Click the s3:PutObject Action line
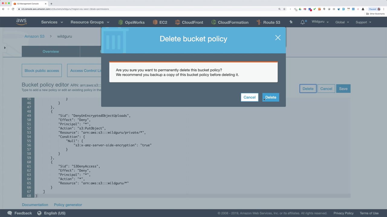This screenshot has width=387, height=217. click(x=82, y=128)
